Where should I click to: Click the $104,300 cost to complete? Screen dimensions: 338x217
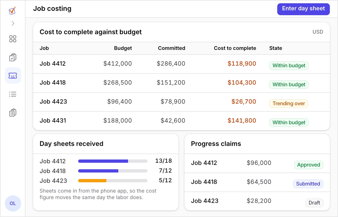tap(242, 83)
